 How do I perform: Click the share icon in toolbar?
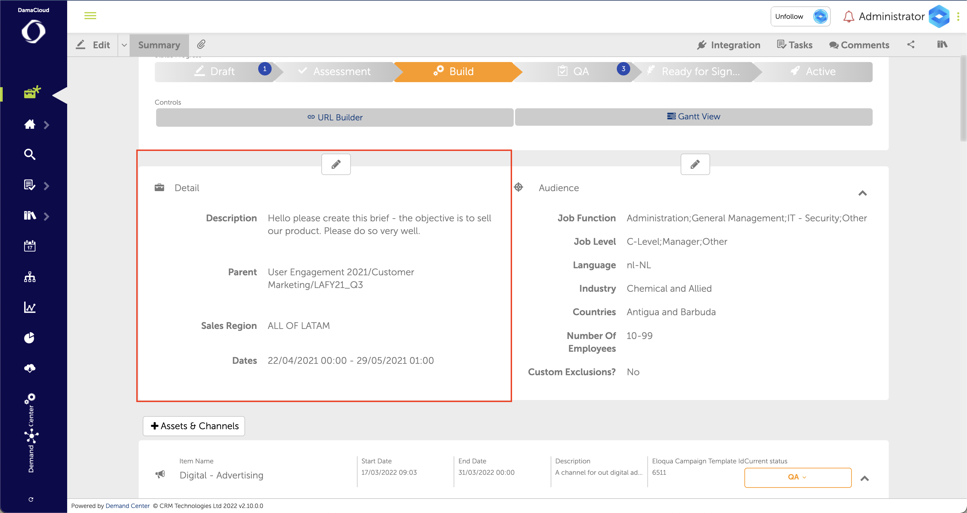[x=911, y=45]
